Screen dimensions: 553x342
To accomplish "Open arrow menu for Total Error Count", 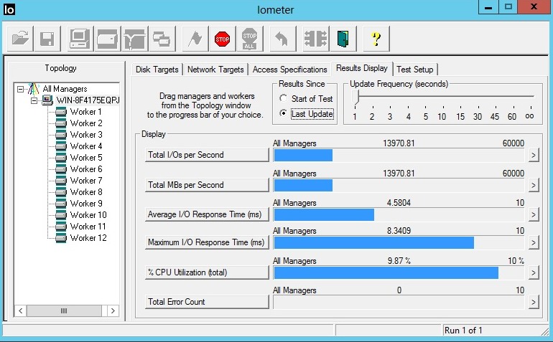I will pos(534,302).
